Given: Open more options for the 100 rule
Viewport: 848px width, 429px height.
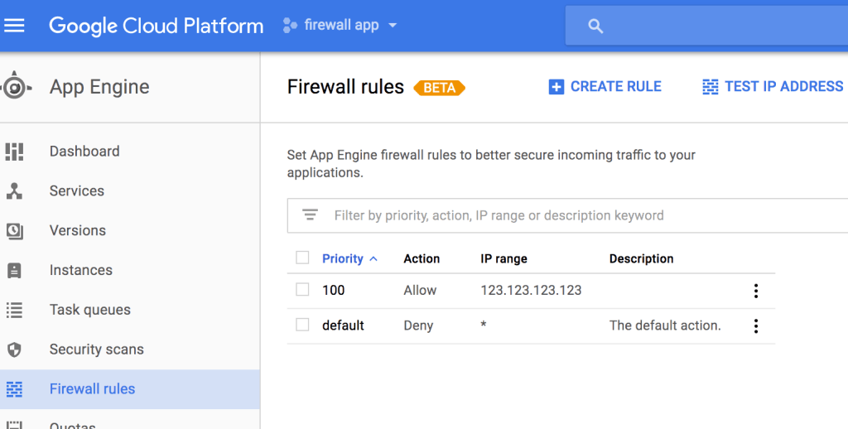Looking at the screenshot, I should [x=755, y=291].
